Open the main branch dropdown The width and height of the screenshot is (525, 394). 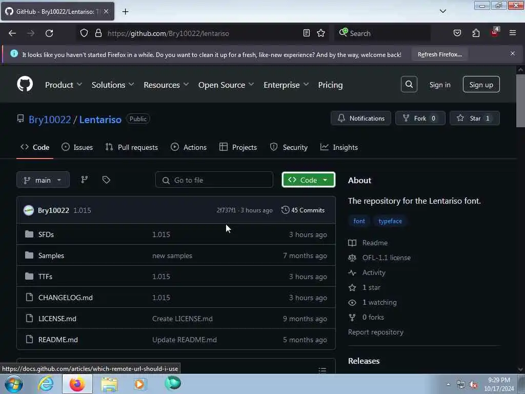tap(43, 180)
